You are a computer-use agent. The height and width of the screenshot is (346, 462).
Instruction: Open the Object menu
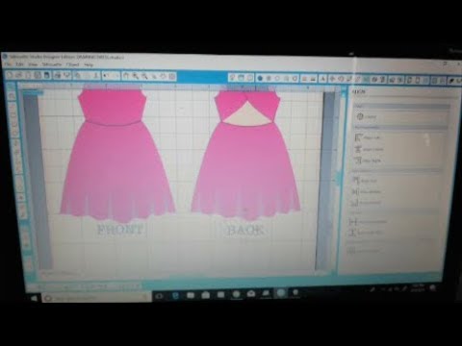tap(72, 64)
